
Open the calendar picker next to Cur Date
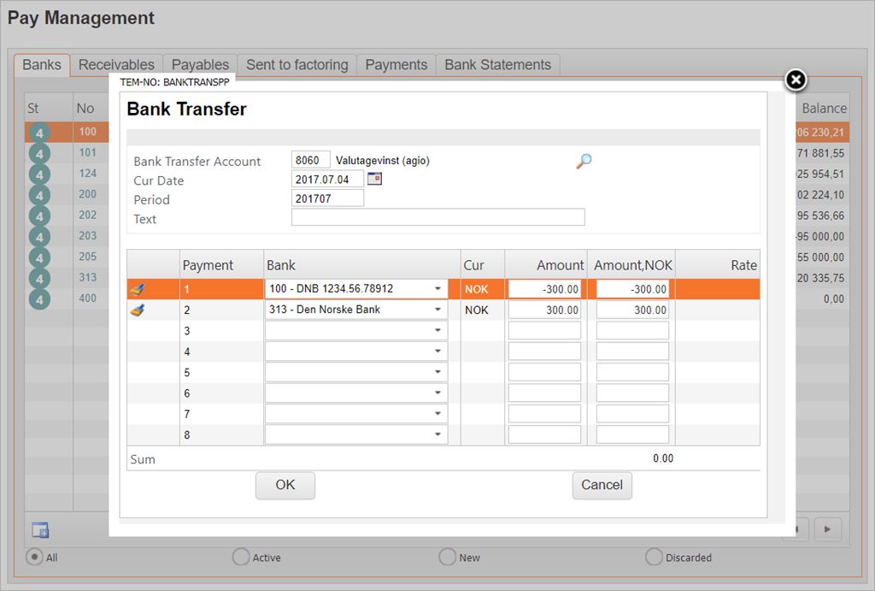click(x=374, y=179)
